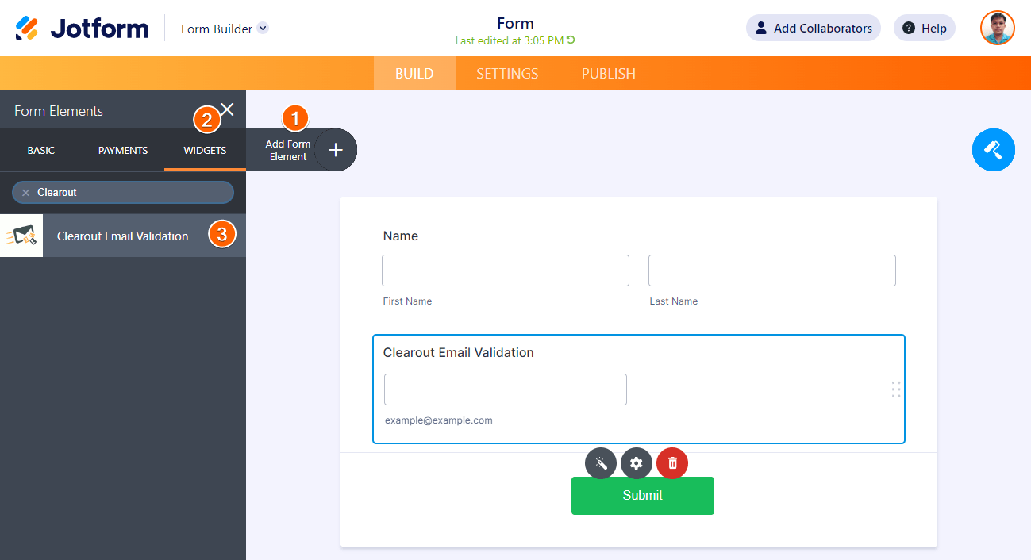Click the Clearout Email Validation widget icon
The image size is (1031, 560).
click(21, 236)
